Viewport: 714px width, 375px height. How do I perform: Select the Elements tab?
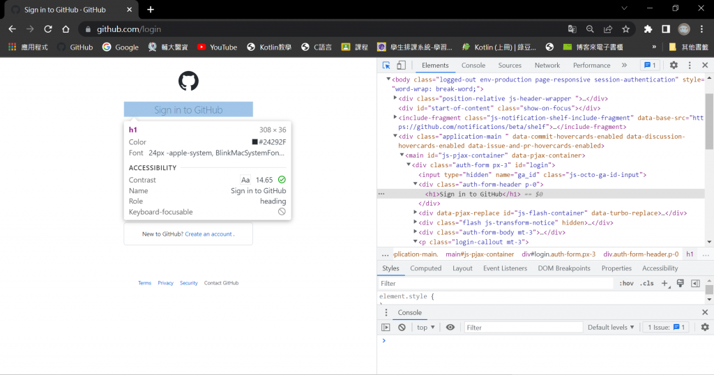coord(435,65)
